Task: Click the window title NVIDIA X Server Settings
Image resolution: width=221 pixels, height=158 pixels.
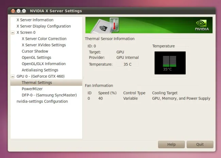Action: [56, 11]
